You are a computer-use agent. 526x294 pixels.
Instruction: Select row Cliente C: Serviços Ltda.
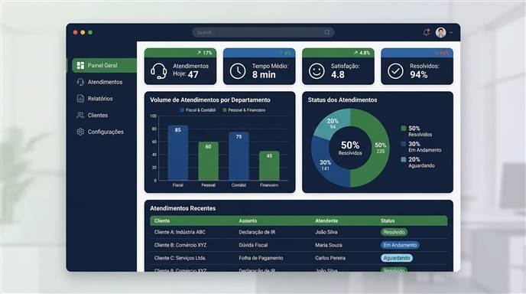coord(299,258)
